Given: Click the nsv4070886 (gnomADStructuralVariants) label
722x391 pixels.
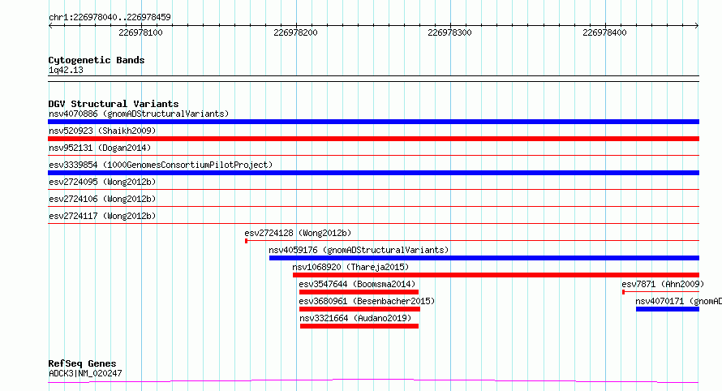Looking at the screenshot, I should point(139,114).
